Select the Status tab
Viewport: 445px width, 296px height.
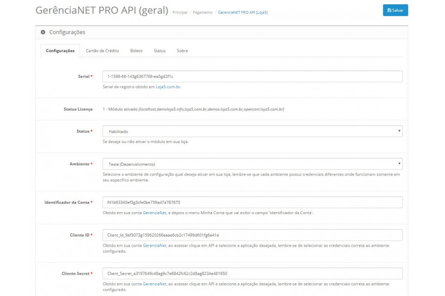[x=160, y=51]
